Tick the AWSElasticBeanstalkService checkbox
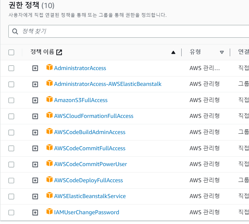Image resolution: width=249 pixels, height=224 pixels. (x=11, y=196)
